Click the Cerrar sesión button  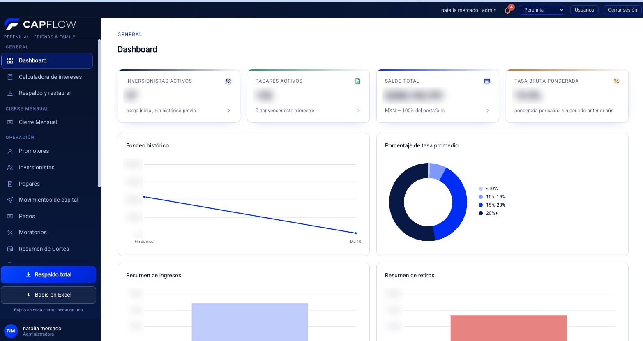click(622, 10)
